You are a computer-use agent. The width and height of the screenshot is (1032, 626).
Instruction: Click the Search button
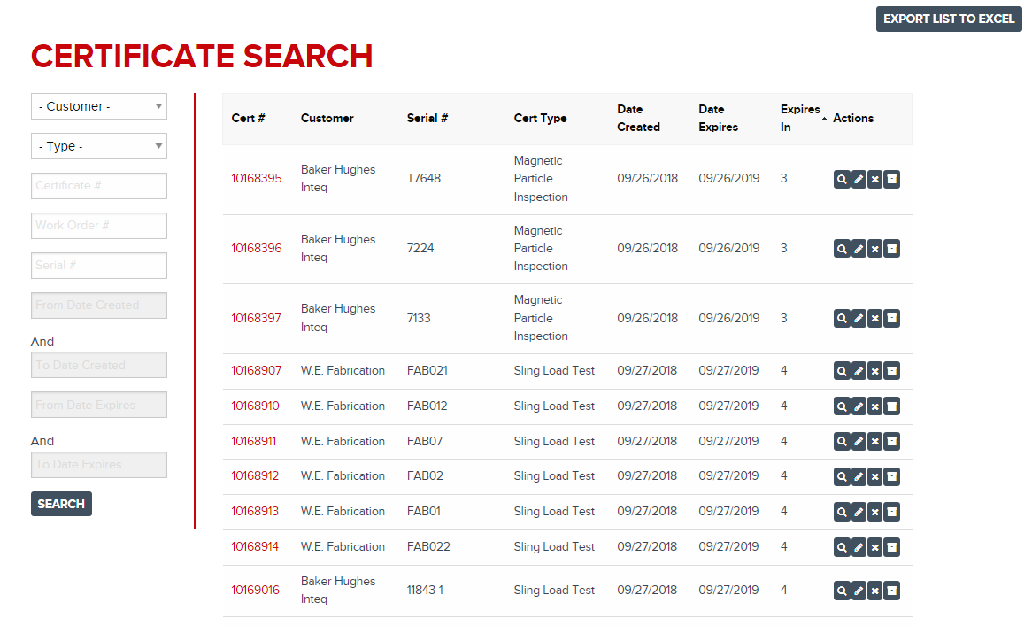coord(61,504)
